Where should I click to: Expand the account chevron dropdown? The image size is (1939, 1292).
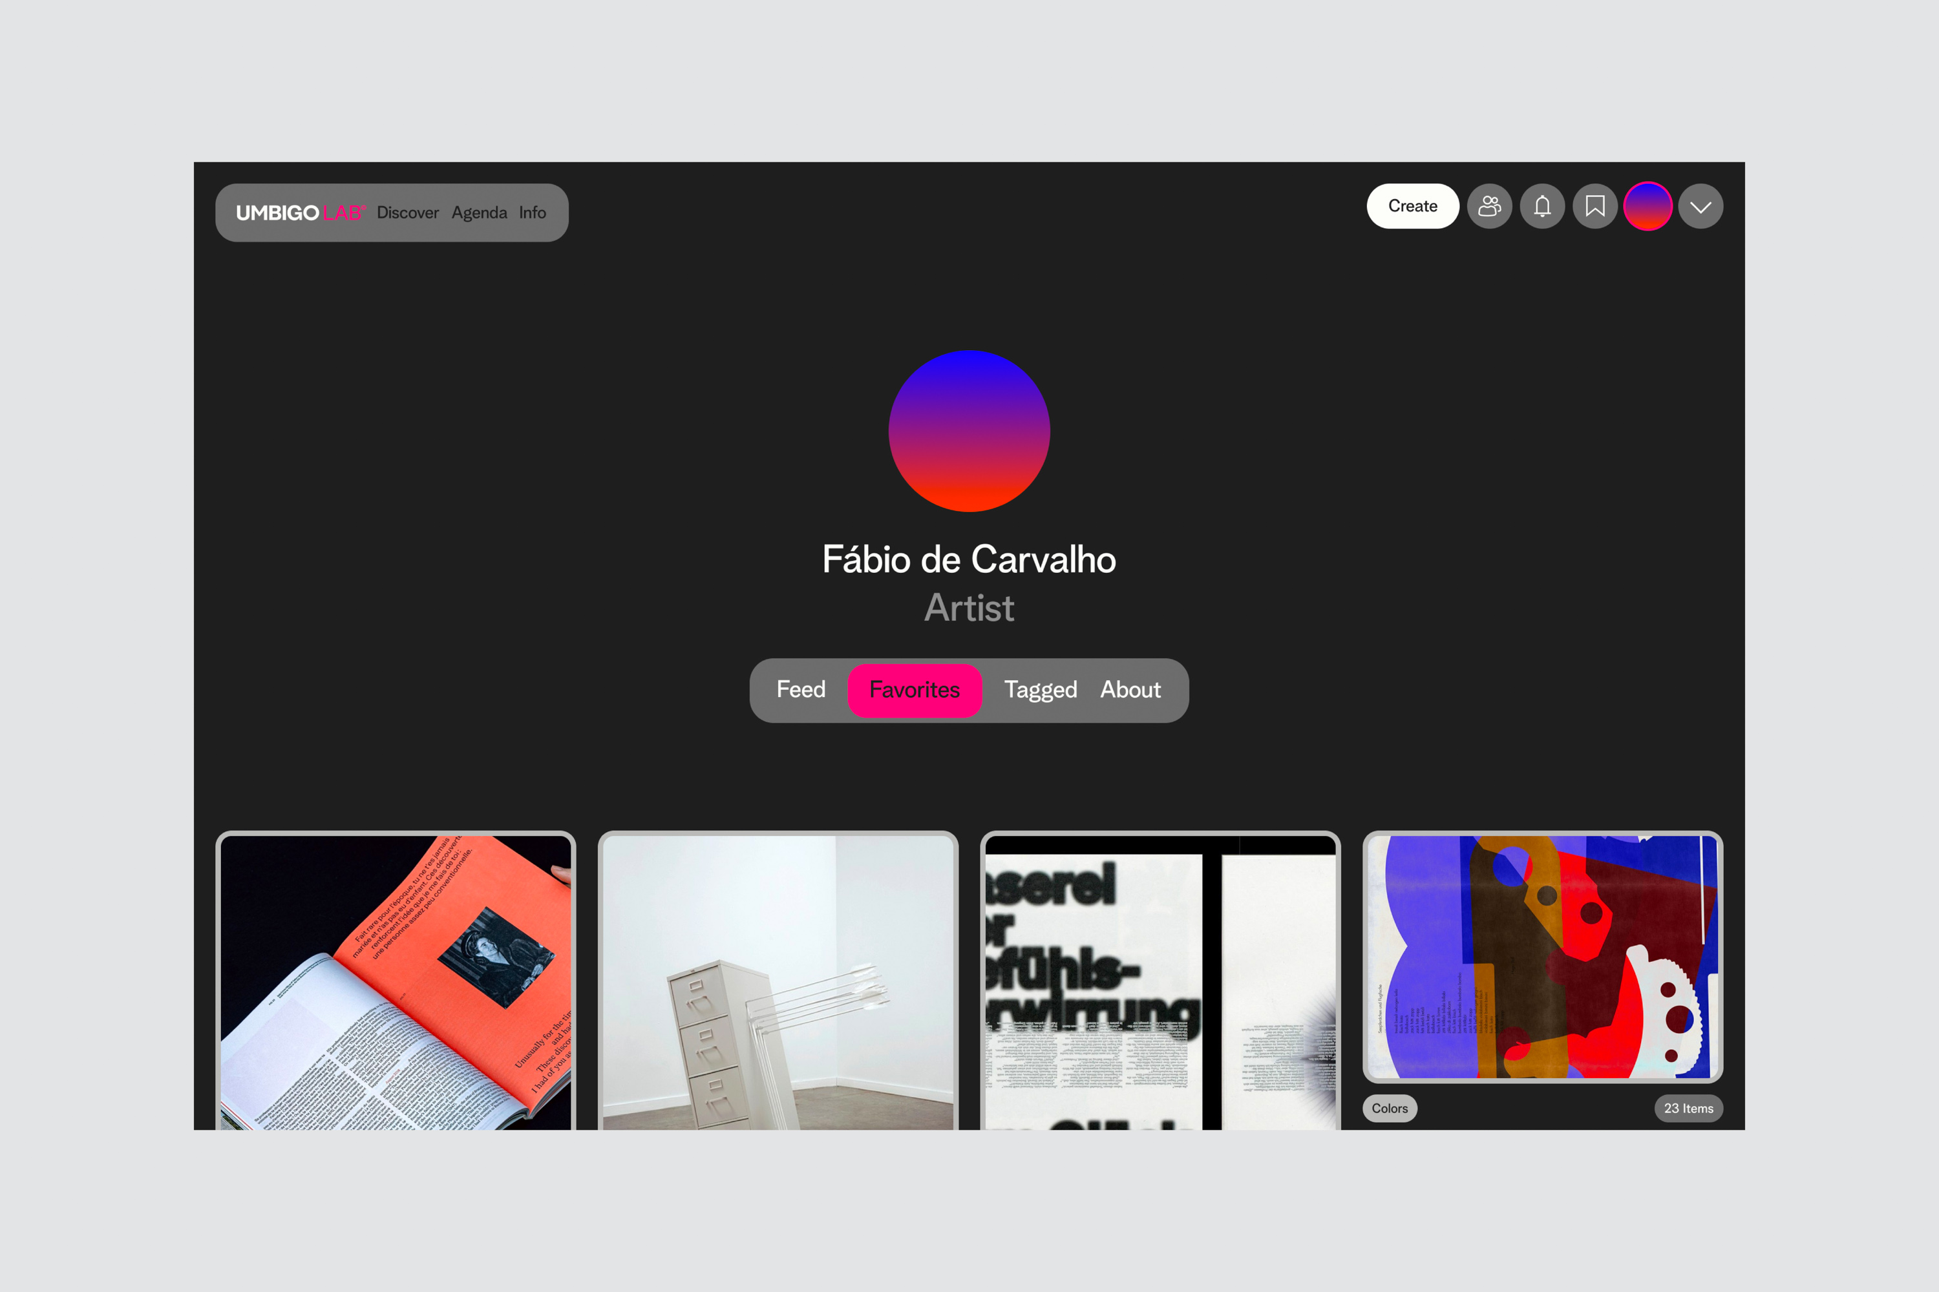(1700, 206)
